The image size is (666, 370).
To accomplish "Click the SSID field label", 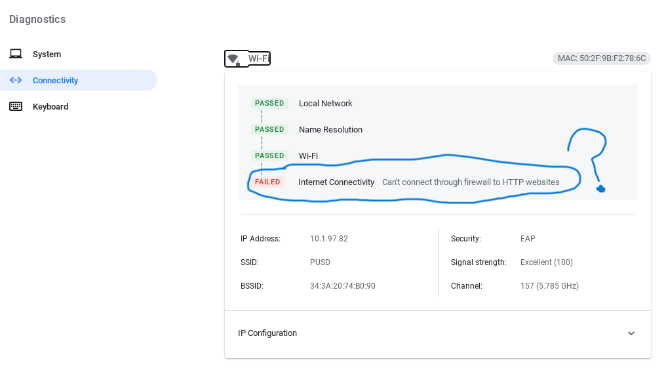I will (249, 262).
